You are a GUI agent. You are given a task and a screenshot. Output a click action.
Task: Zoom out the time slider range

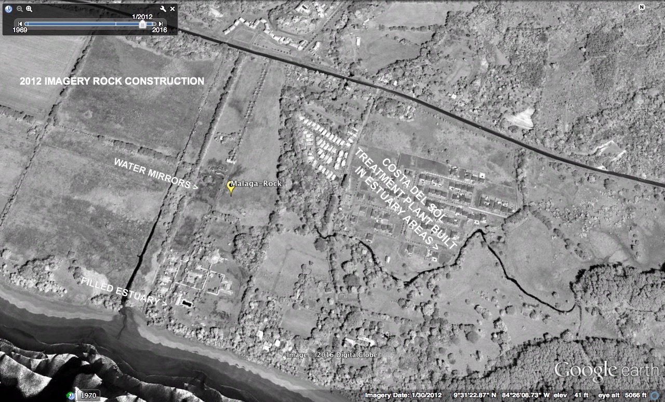point(20,9)
